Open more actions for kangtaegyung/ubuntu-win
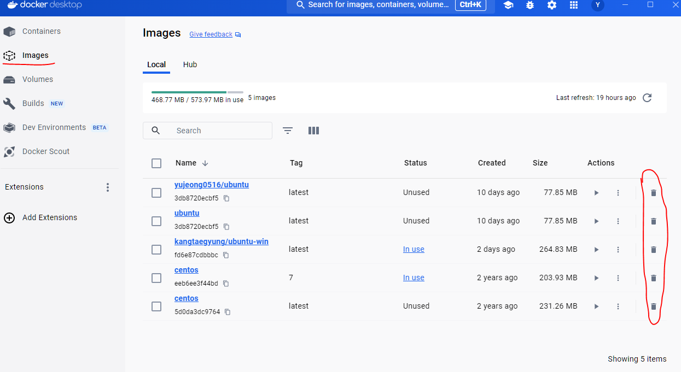 pyautogui.click(x=618, y=250)
